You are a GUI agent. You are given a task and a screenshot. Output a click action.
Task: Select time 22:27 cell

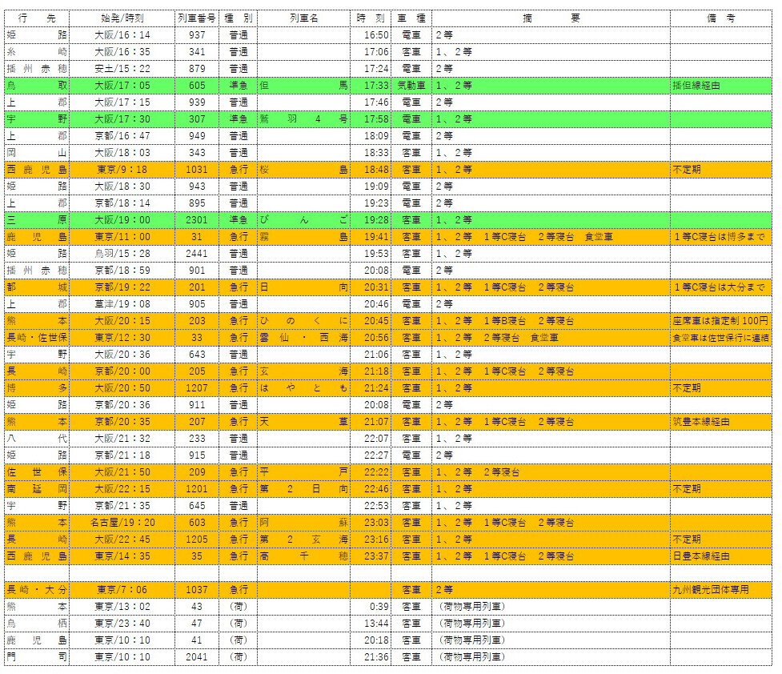point(371,455)
